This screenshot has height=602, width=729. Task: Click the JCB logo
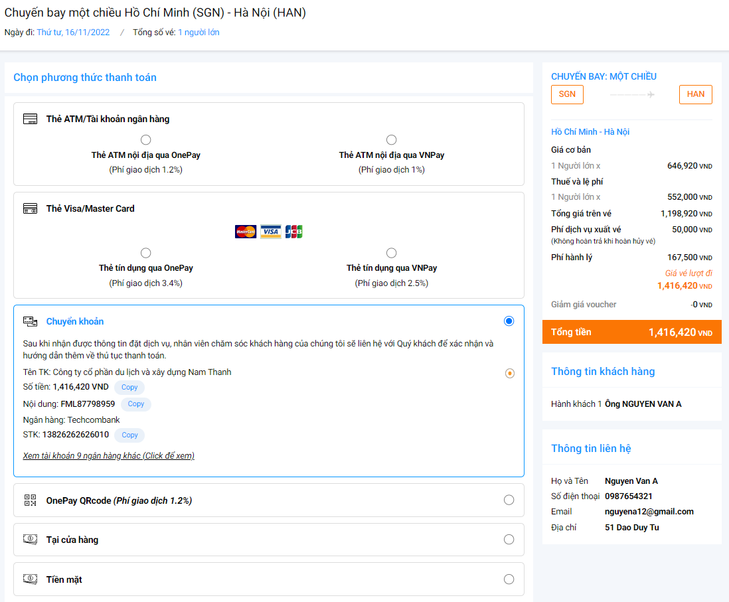pos(293,232)
